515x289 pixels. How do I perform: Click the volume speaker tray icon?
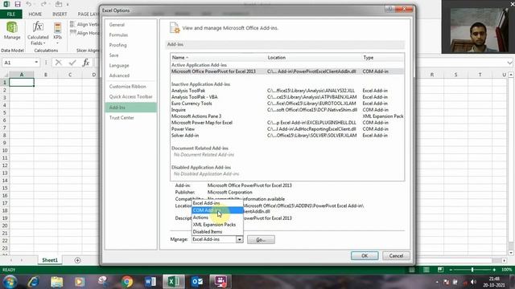[473, 282]
